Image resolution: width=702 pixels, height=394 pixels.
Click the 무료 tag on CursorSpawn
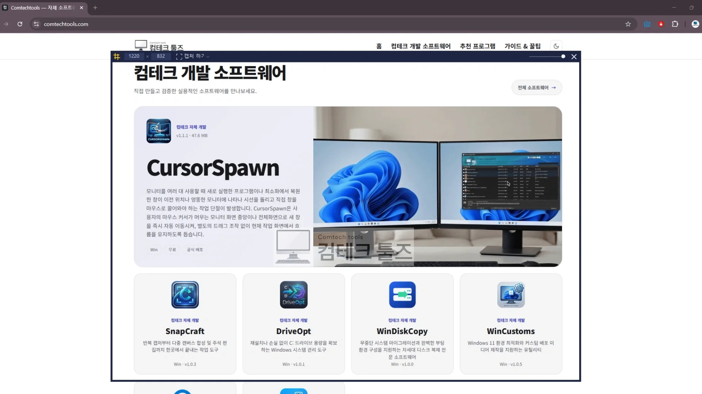click(x=172, y=250)
